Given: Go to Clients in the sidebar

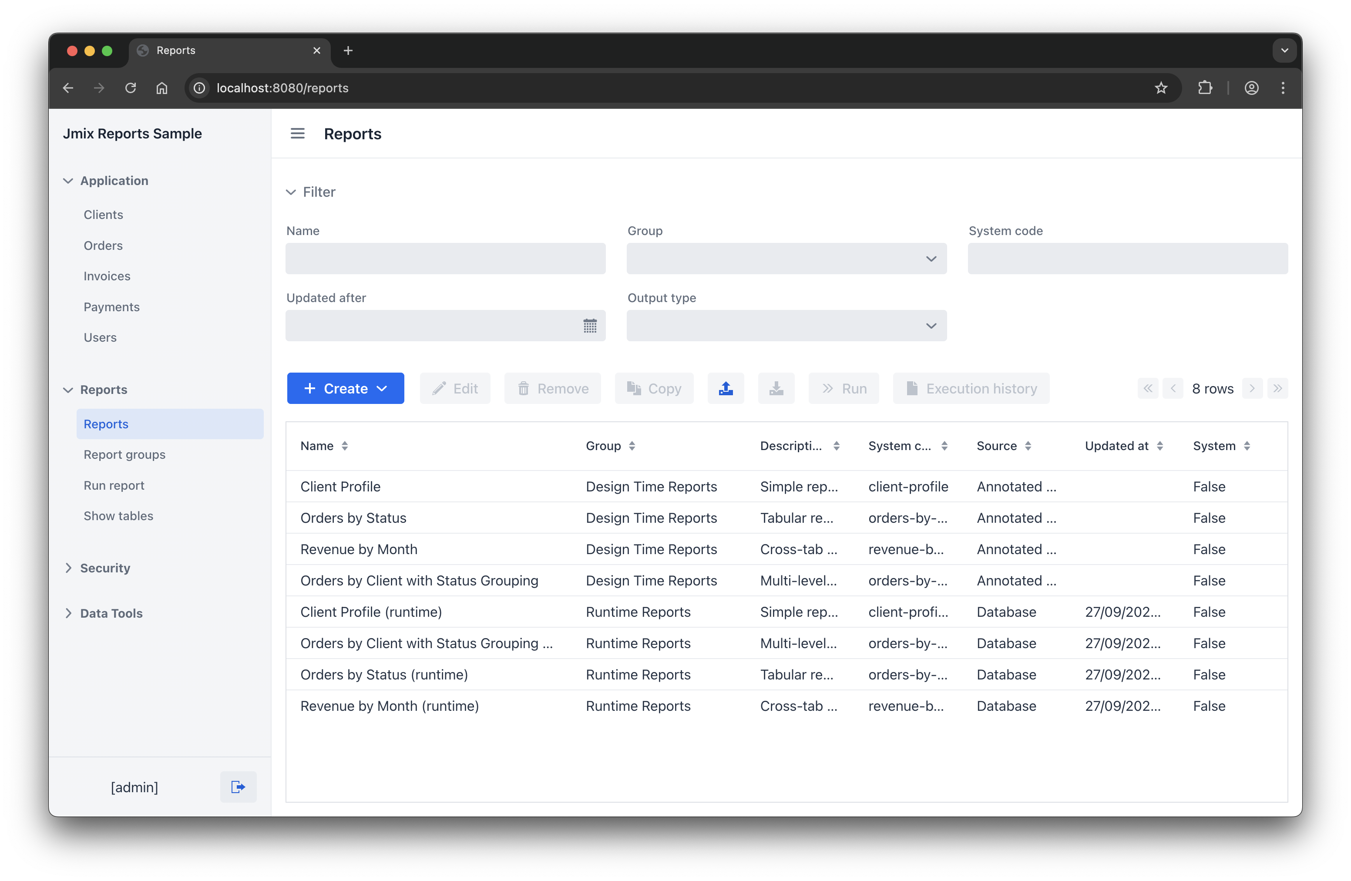Looking at the screenshot, I should [103, 215].
